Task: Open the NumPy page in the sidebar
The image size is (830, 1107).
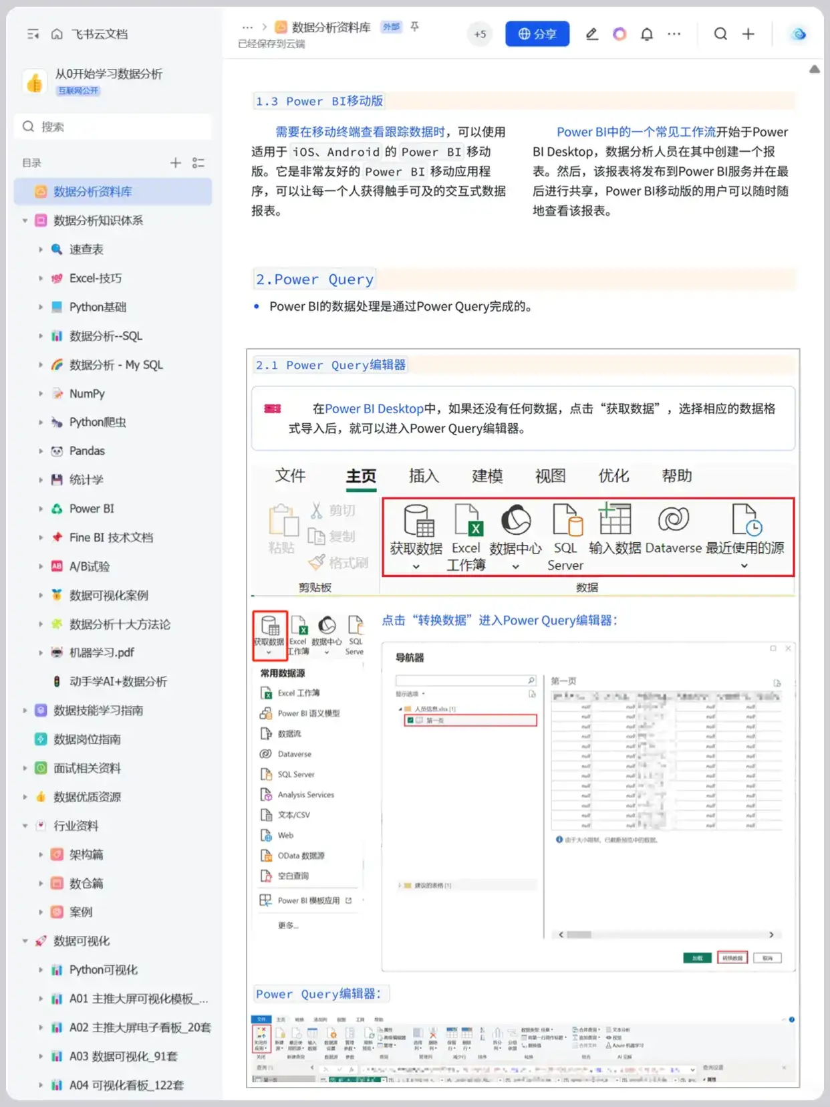Action: click(x=87, y=394)
